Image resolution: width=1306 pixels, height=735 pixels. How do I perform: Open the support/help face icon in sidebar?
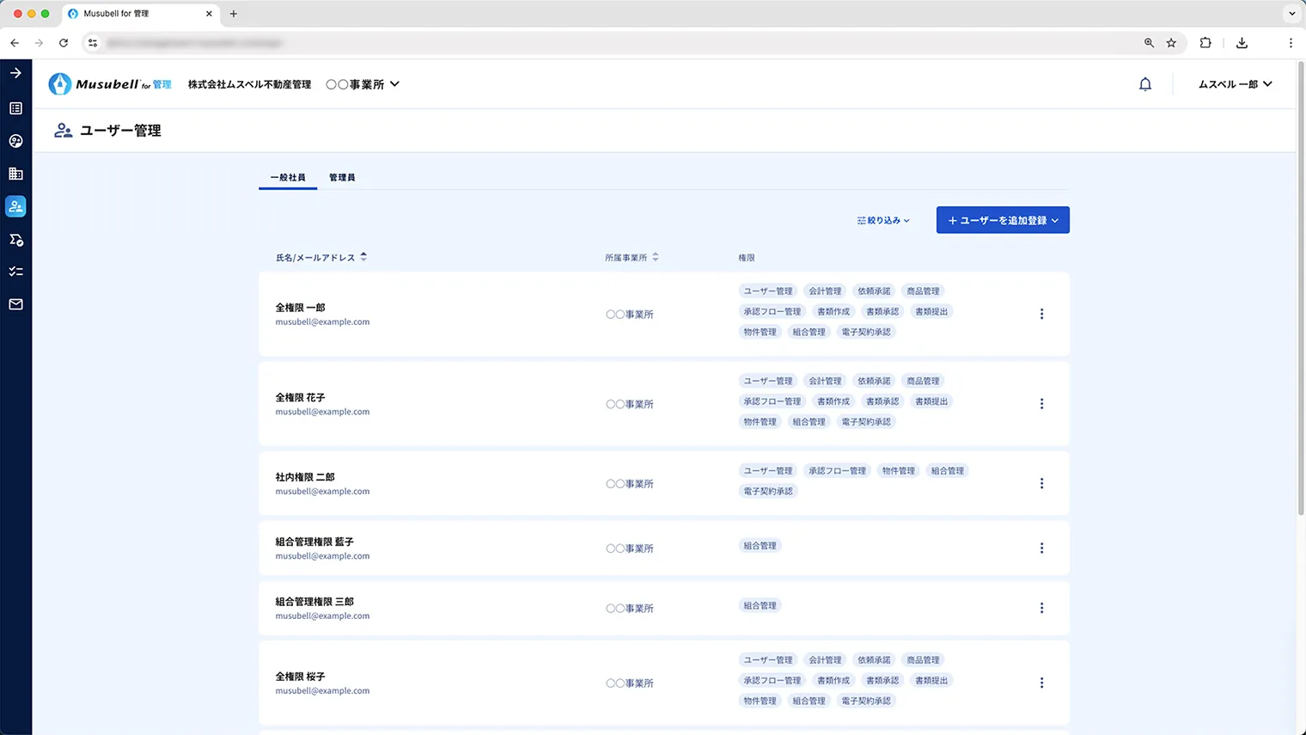[x=15, y=141]
